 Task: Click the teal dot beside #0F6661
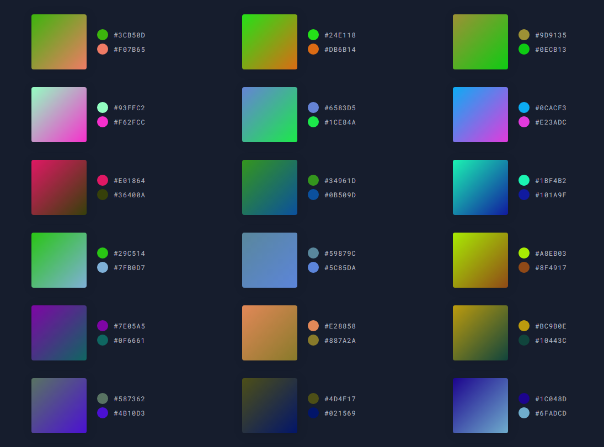tap(103, 341)
